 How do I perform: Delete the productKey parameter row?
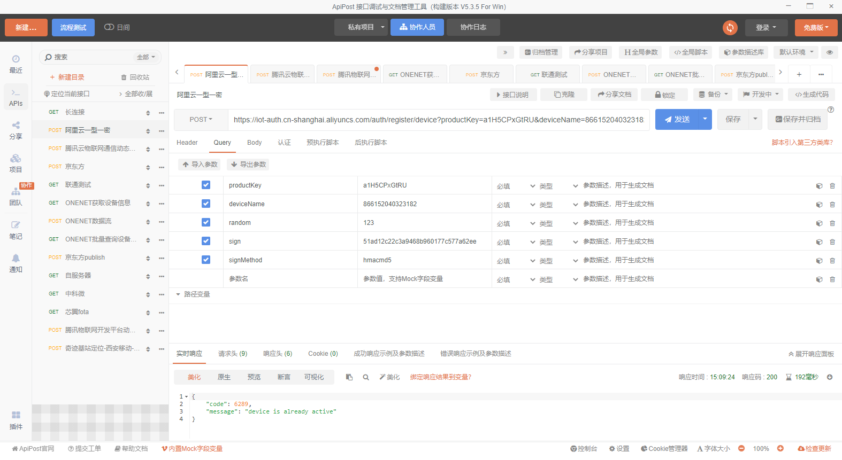pos(832,186)
